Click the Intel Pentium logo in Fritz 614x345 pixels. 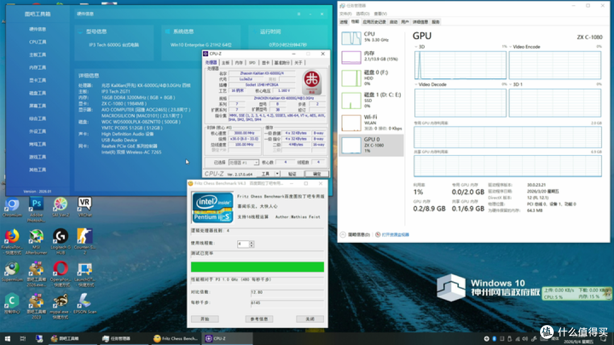[x=213, y=208]
